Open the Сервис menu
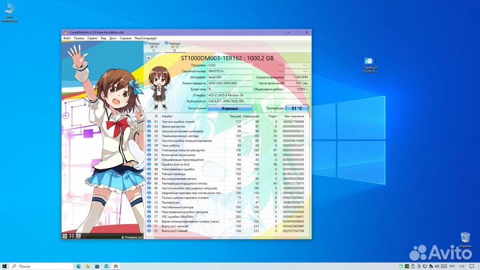The height and width of the screenshot is (270, 480). click(92, 38)
